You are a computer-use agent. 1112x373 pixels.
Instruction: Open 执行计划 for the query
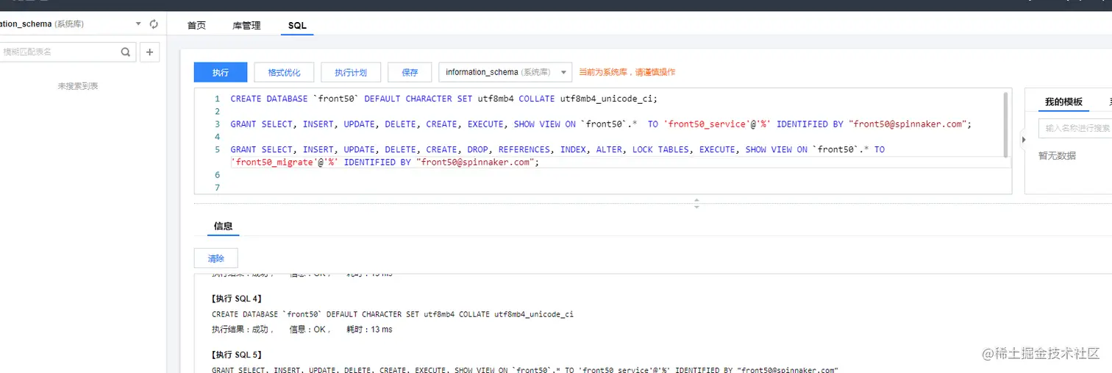[351, 72]
